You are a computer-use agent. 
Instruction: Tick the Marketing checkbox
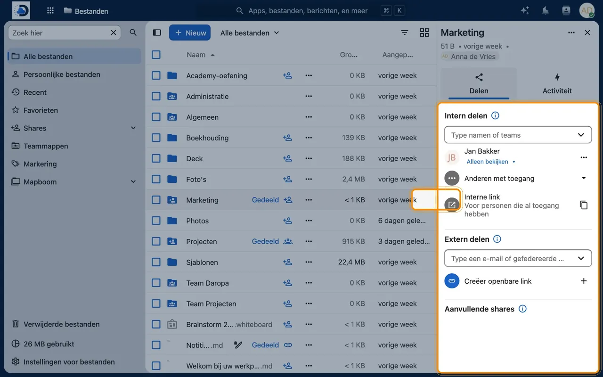click(x=156, y=200)
